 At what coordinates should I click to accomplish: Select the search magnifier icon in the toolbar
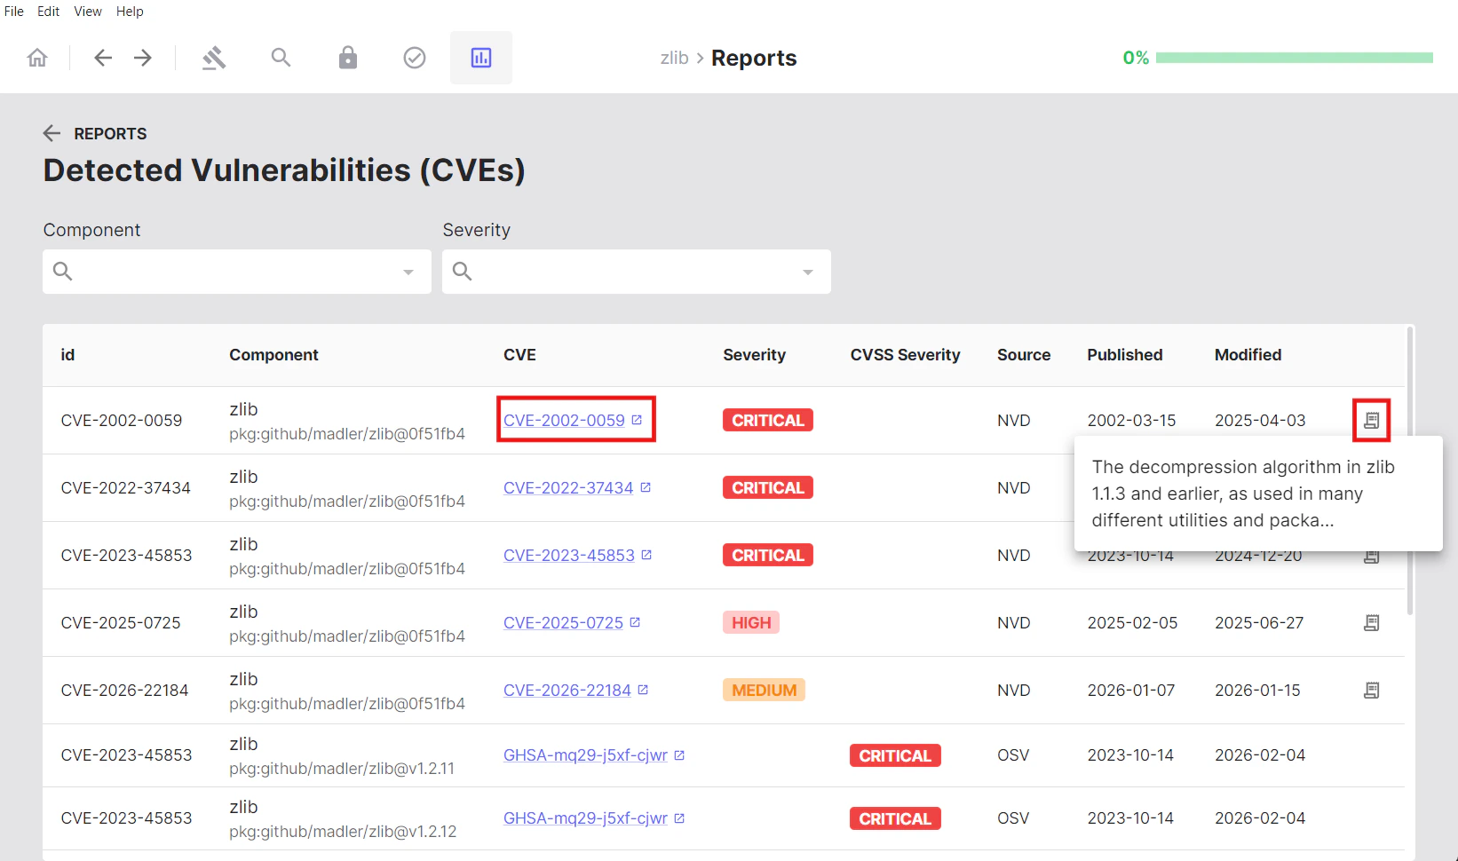pyautogui.click(x=281, y=58)
